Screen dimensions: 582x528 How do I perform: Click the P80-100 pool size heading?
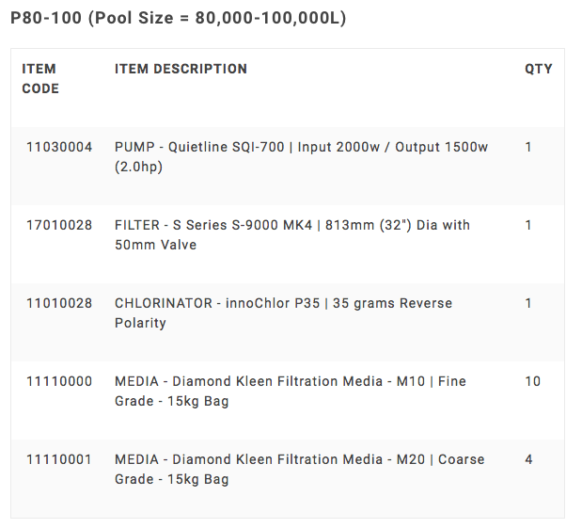click(178, 19)
